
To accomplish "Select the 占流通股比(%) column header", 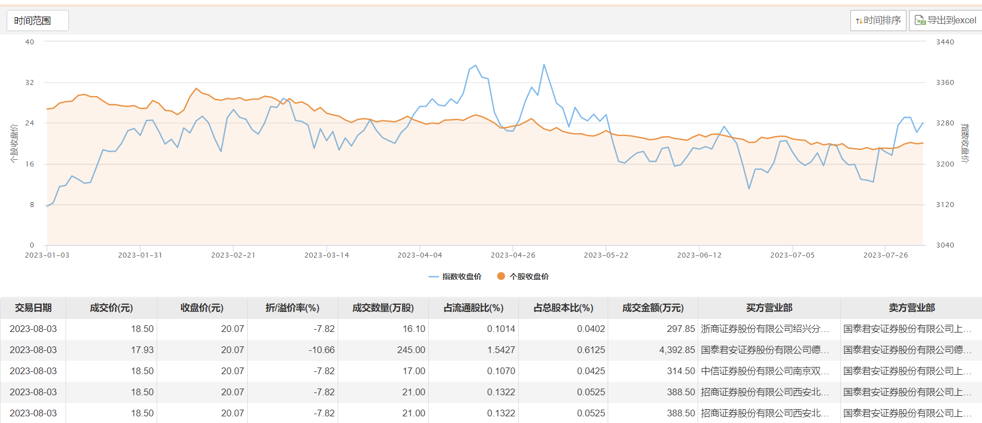I will pos(474,308).
